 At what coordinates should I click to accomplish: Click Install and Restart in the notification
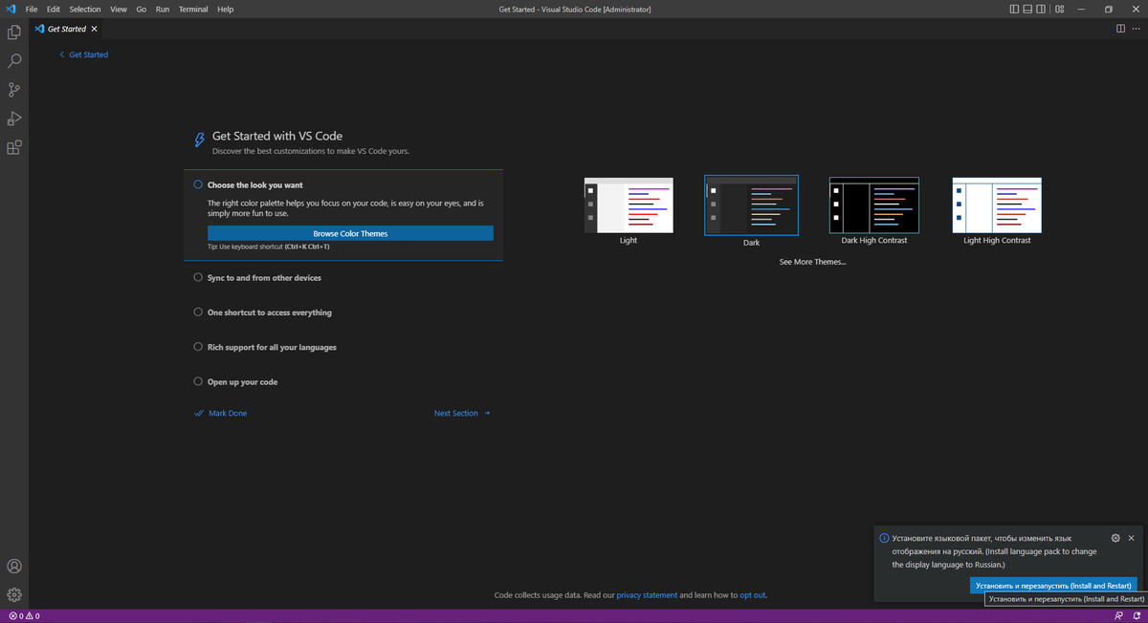(x=1053, y=585)
